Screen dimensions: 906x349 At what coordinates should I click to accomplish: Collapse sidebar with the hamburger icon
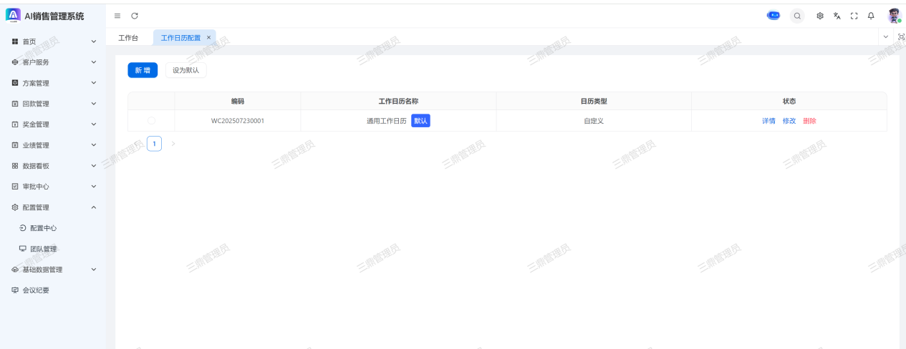117,16
